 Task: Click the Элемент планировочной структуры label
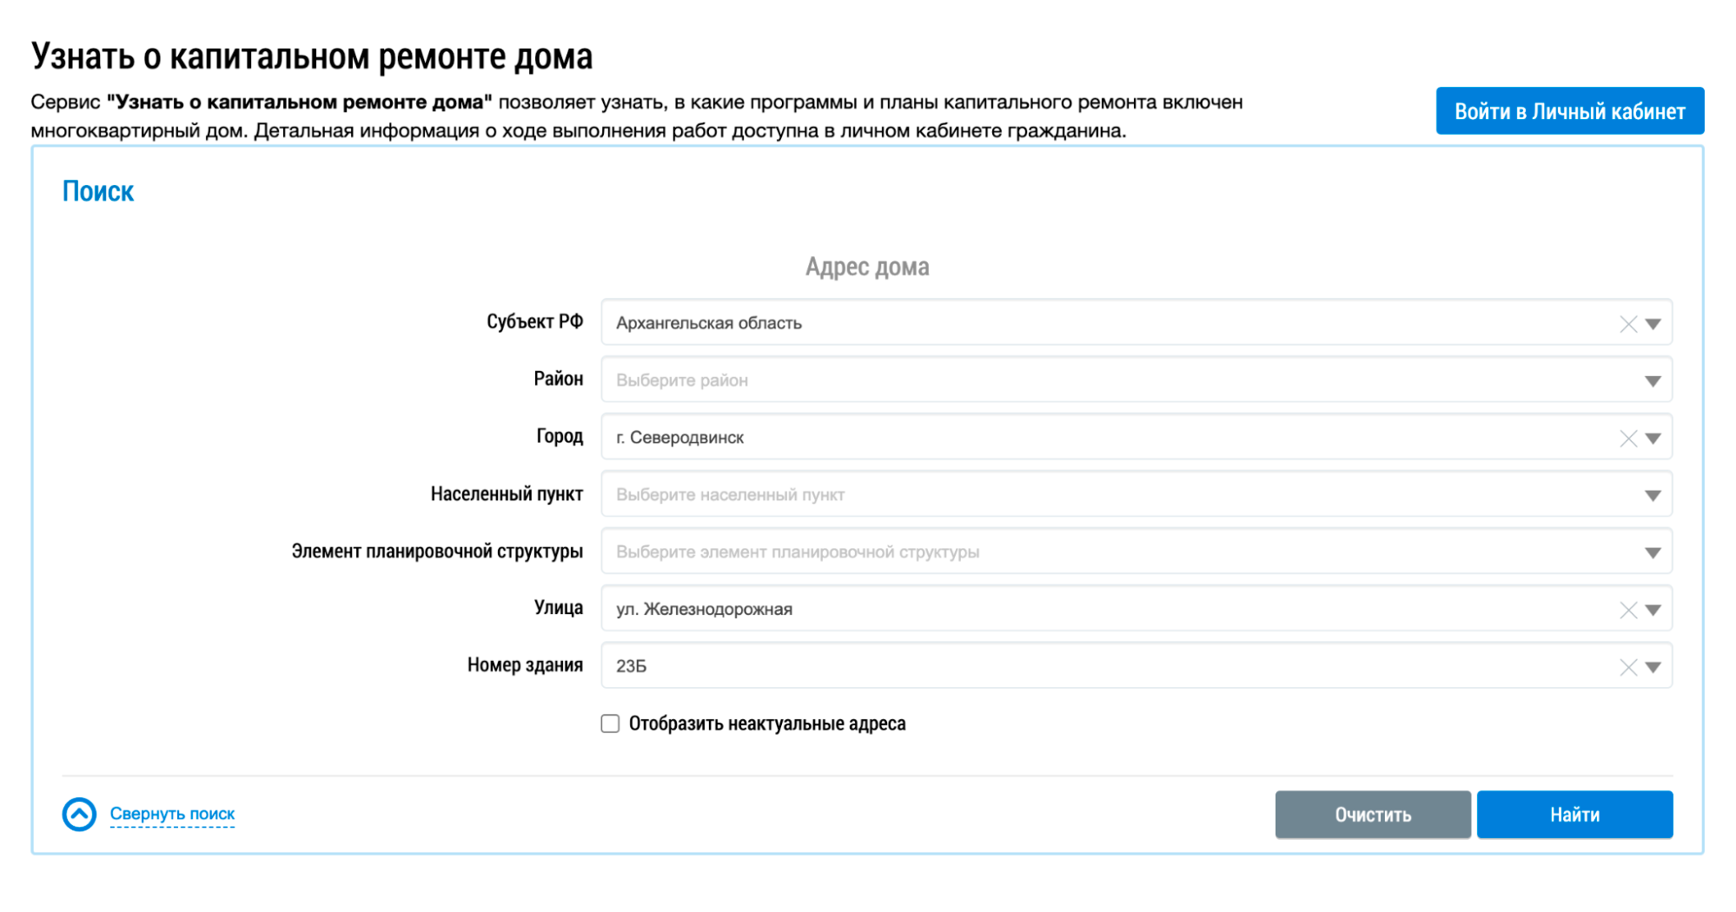pyautogui.click(x=437, y=552)
